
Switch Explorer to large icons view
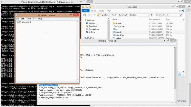pos(183,75)
